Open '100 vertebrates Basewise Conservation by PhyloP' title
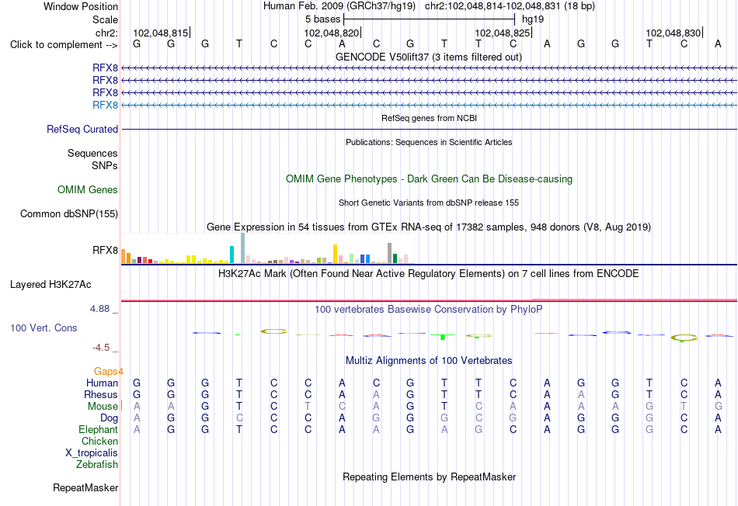This screenshot has height=506, width=738. pyautogui.click(x=429, y=310)
